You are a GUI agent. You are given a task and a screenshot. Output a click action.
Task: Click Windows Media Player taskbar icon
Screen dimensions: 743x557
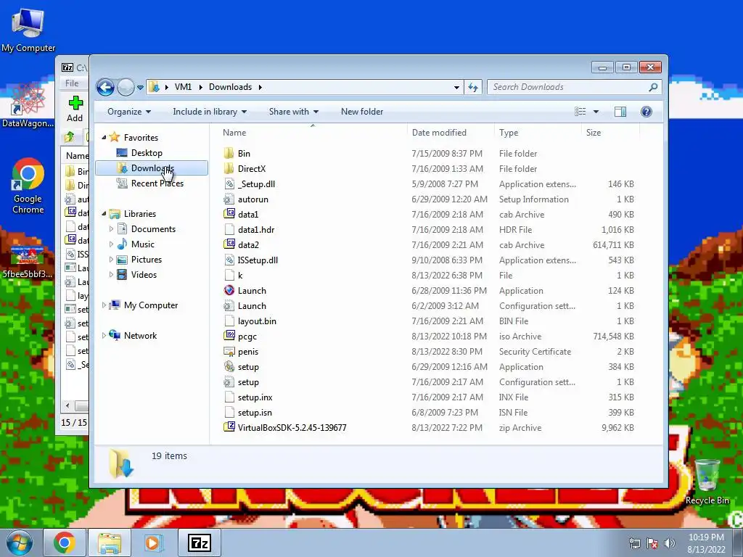click(152, 542)
